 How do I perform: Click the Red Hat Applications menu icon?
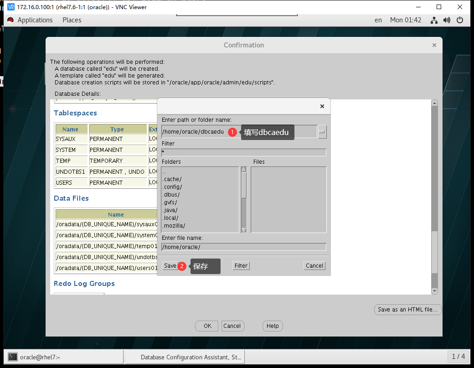click(10, 20)
